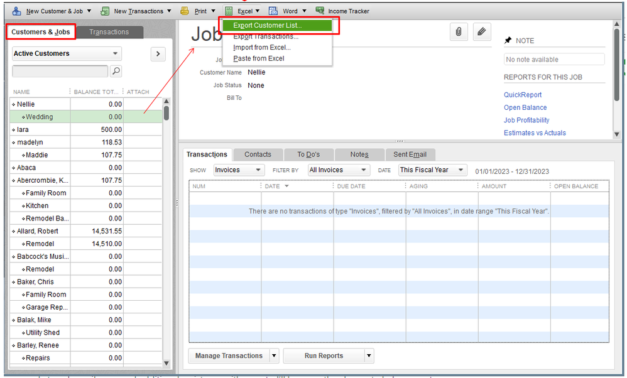This screenshot has height=378, width=627.
Task: Select Balak, Mike customer row
Action: [x=86, y=320]
